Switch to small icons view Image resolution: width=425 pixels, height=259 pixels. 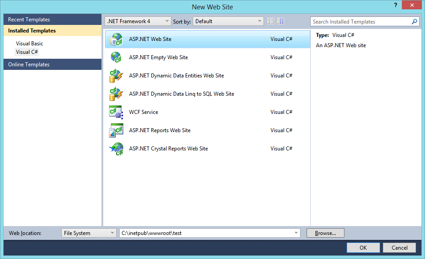[x=271, y=21]
